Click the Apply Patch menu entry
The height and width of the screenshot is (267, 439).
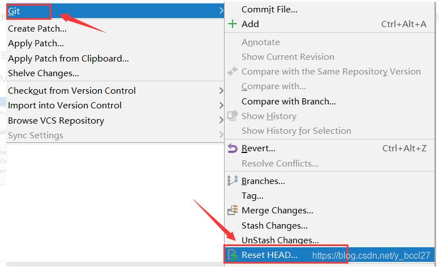[x=36, y=43]
